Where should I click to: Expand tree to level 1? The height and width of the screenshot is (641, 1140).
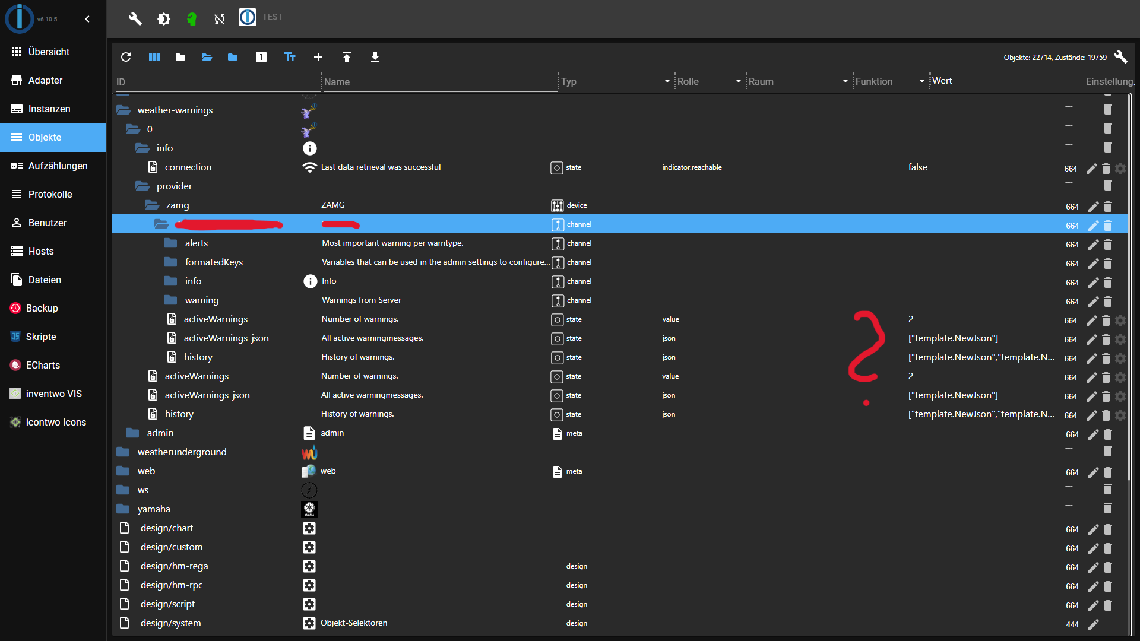click(x=261, y=57)
